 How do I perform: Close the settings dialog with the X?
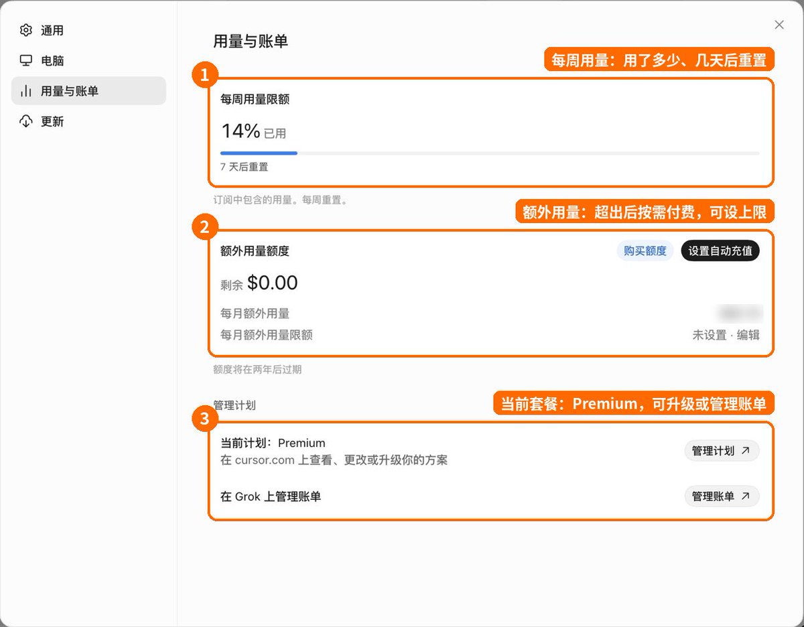[779, 25]
